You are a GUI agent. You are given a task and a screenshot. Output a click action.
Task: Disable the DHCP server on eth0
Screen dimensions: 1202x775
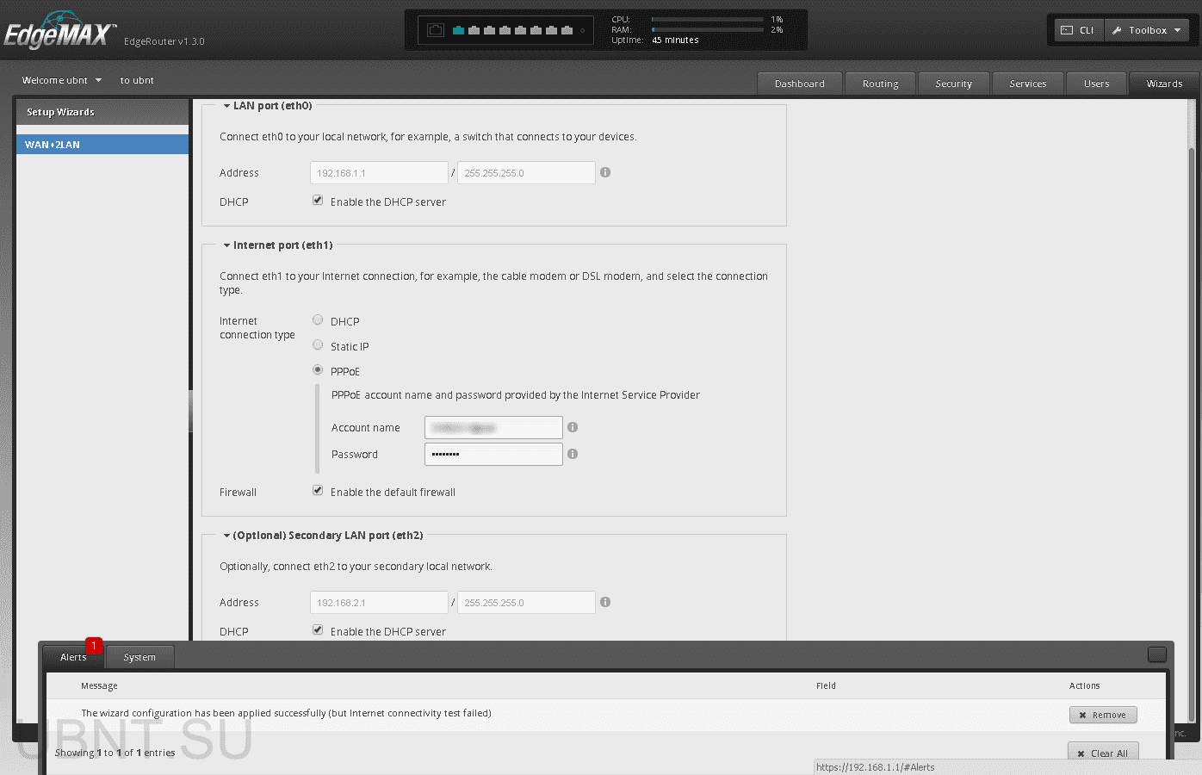(x=318, y=200)
